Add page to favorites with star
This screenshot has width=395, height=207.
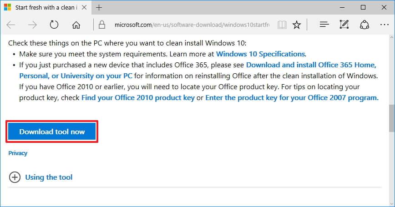pos(297,25)
